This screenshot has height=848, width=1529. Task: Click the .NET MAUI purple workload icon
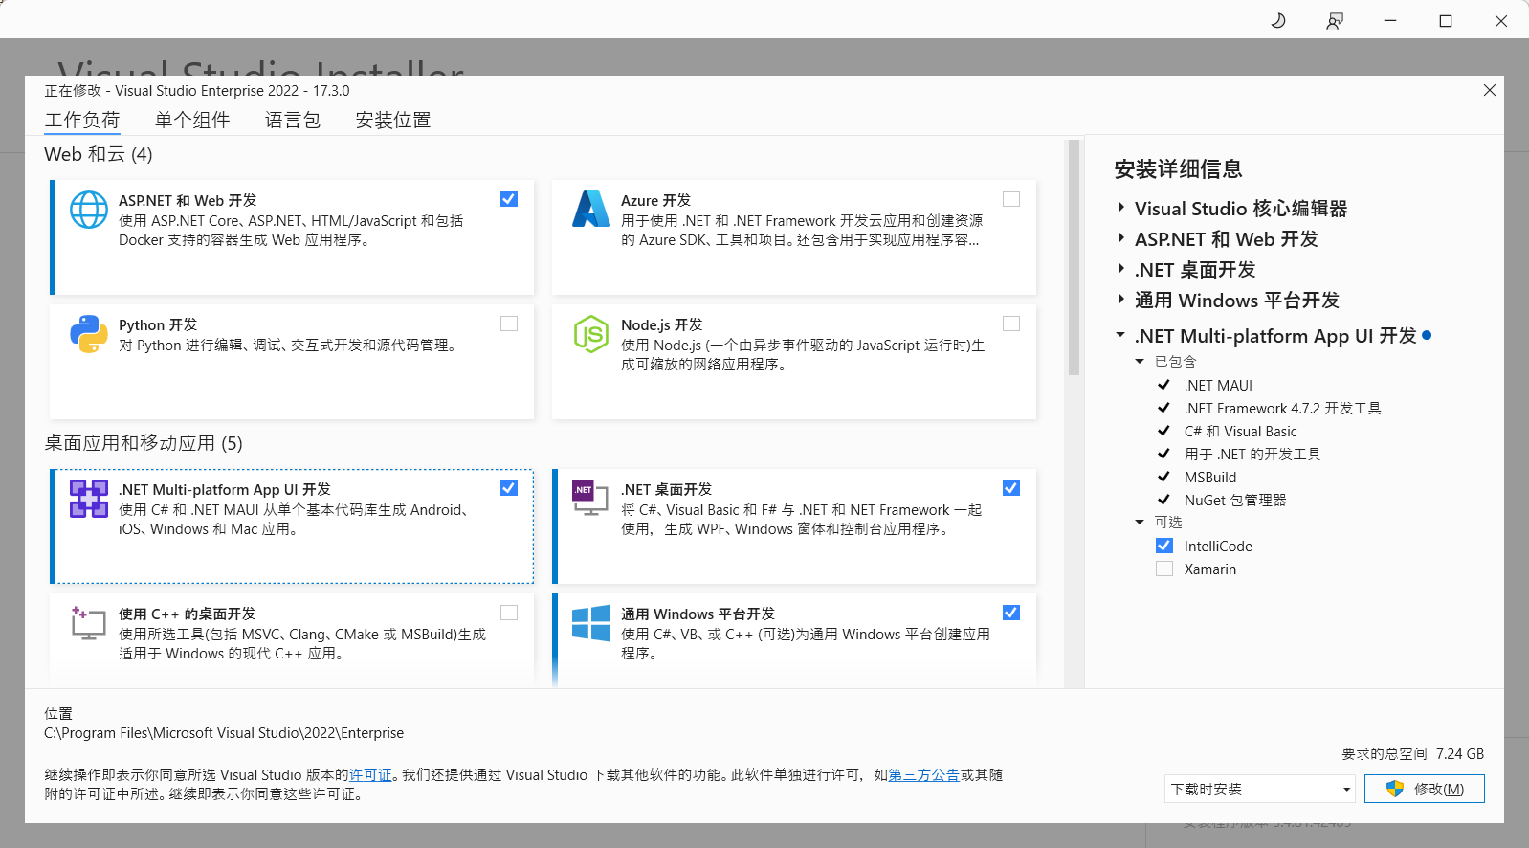coord(89,499)
